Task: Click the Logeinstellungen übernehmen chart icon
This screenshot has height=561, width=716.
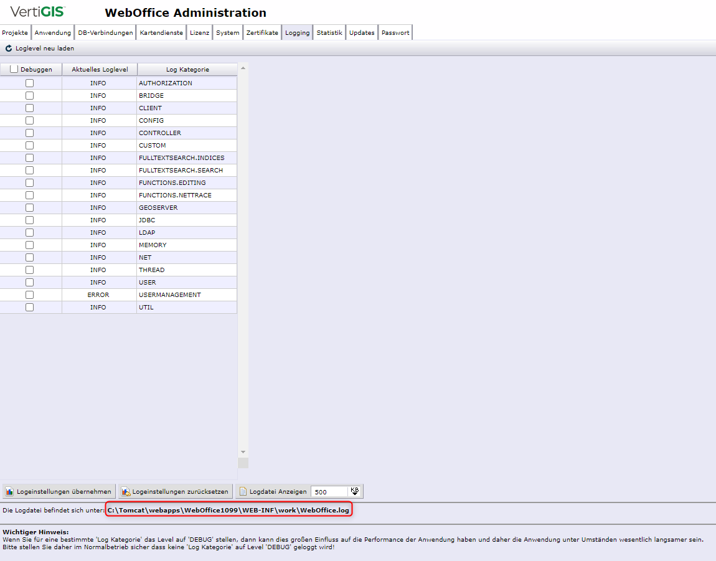Action: pyautogui.click(x=9, y=492)
